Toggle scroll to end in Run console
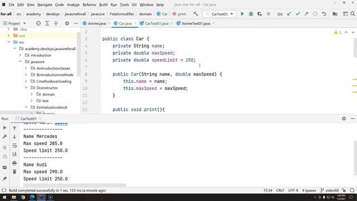 tap(15, 154)
